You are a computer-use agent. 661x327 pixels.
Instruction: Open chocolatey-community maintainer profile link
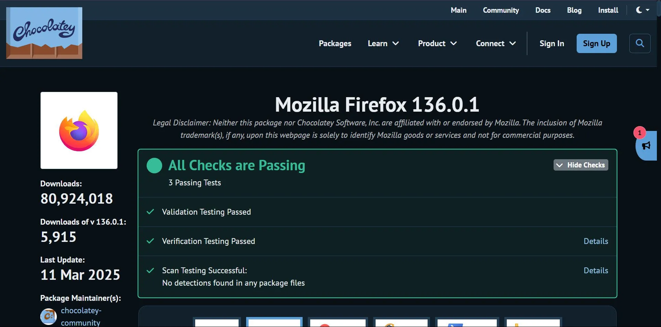click(x=81, y=316)
